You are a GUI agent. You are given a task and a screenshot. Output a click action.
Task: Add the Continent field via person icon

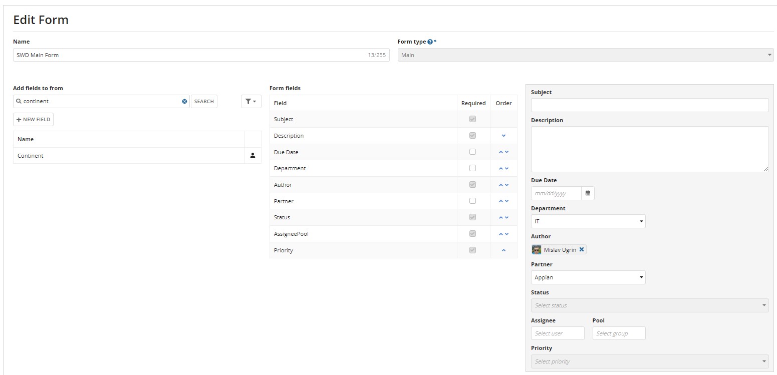tap(252, 156)
